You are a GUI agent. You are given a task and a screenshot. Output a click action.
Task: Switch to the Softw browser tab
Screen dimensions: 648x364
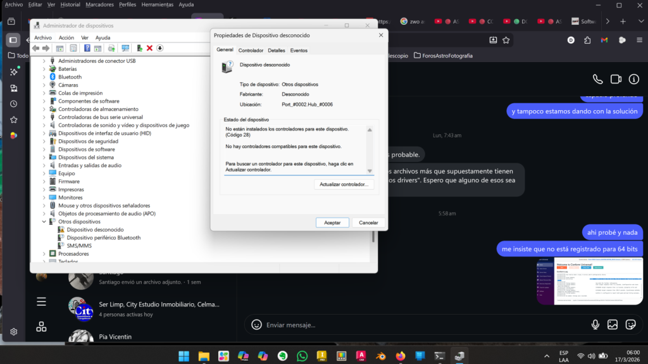click(583, 22)
